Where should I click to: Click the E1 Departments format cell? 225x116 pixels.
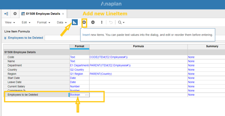point(80,65)
